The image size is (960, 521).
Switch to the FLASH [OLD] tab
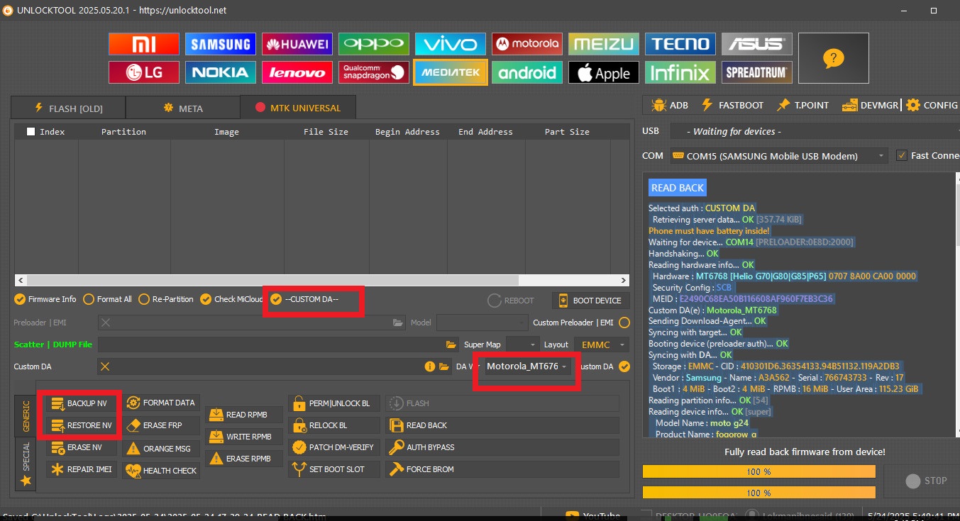pos(68,108)
